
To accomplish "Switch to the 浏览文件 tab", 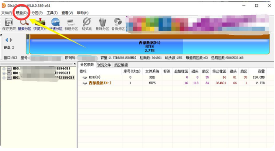I will coord(104,65).
